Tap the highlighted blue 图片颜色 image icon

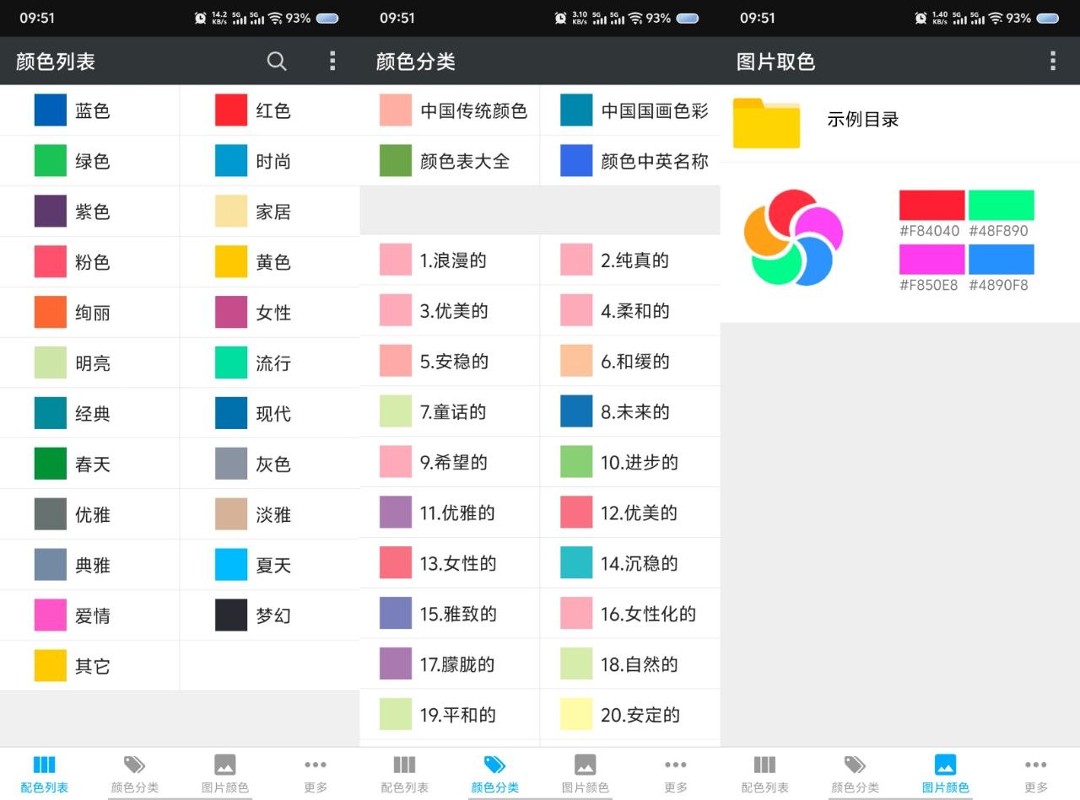pos(945,765)
